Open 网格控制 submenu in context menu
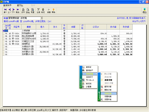The image size is (149, 112). pyautogui.click(x=90, y=74)
